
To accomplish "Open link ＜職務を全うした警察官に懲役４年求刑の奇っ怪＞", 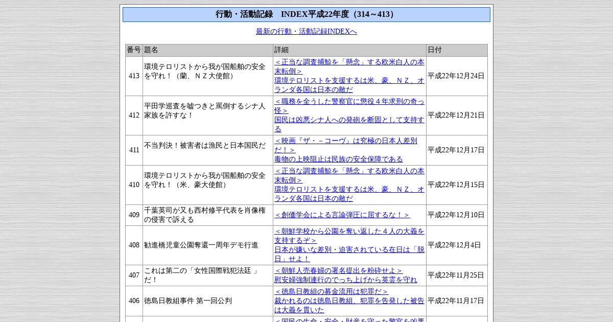I will click(x=349, y=106).
